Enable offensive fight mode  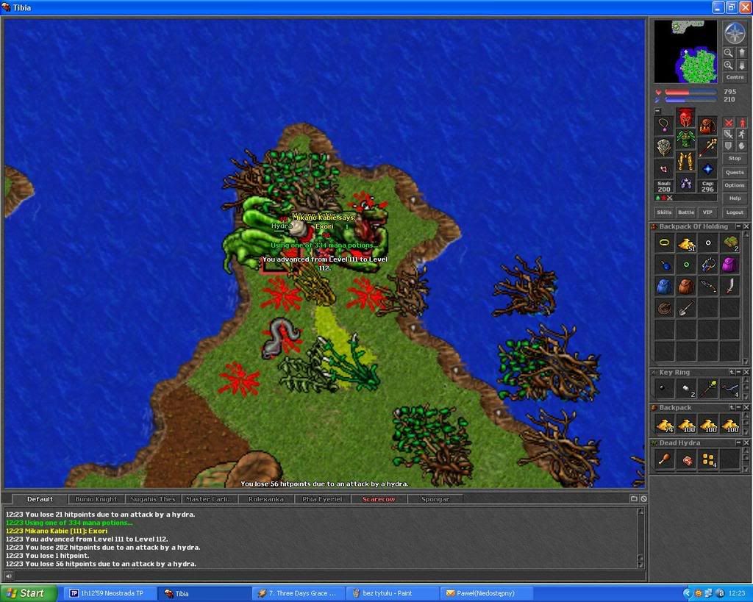tap(729, 123)
